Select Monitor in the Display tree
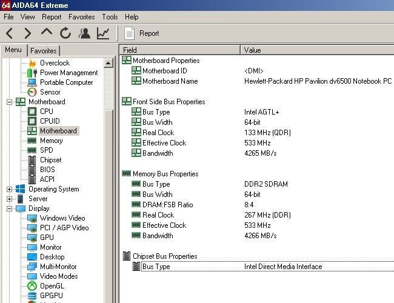 coord(51,247)
